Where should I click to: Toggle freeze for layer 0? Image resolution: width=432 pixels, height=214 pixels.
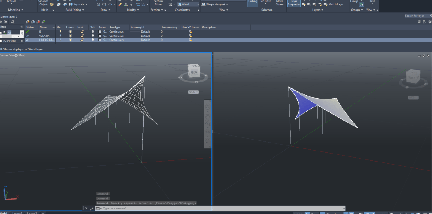[x=71, y=31]
